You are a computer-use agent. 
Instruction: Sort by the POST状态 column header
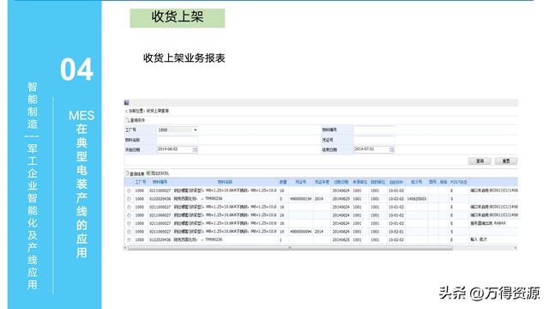coord(459,182)
